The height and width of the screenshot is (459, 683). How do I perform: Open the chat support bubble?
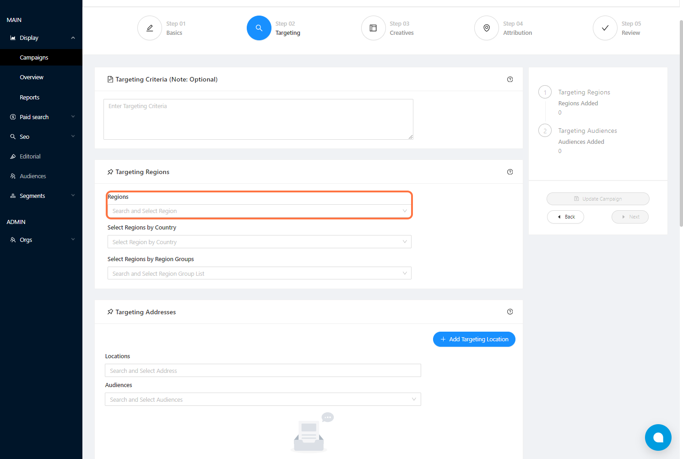658,437
